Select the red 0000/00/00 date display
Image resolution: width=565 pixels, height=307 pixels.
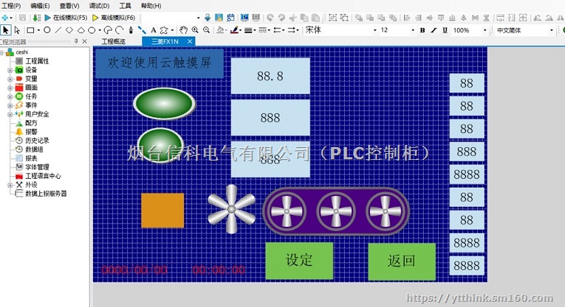134,270
